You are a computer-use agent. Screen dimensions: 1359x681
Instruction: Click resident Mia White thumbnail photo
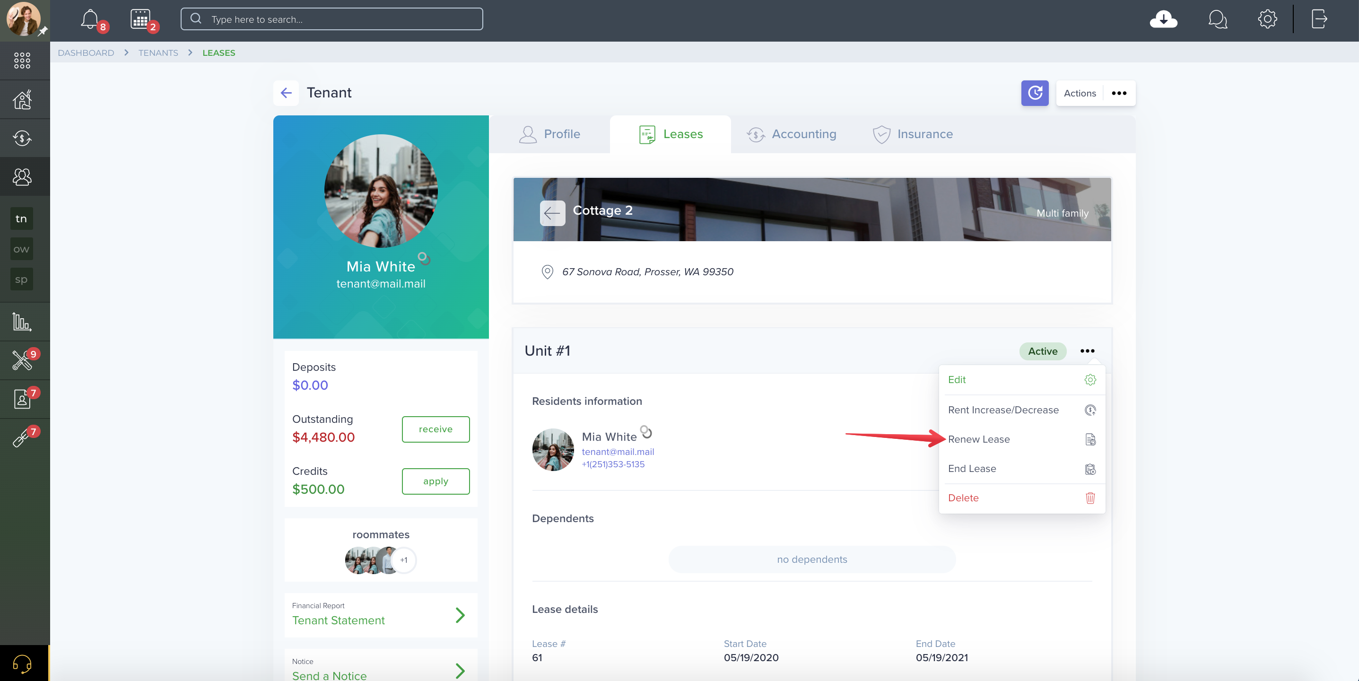552,449
